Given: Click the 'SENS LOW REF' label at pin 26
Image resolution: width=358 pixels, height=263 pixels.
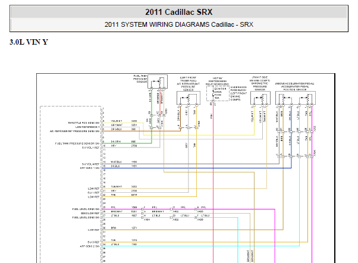Looking at the screenshot, I should (90, 214).
